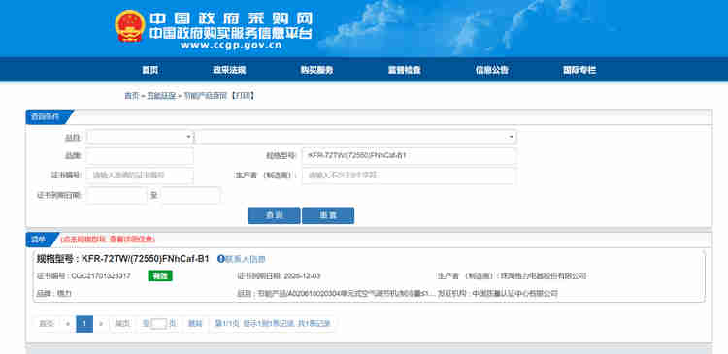Click the blue query-conditions panel tab above the form
Viewport: 728px width, 354px height.
click(x=47, y=117)
